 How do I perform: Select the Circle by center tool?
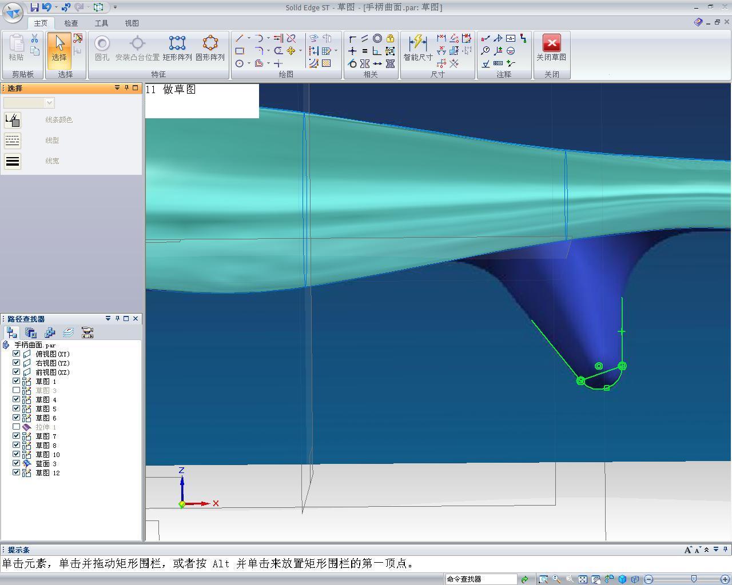pyautogui.click(x=240, y=63)
